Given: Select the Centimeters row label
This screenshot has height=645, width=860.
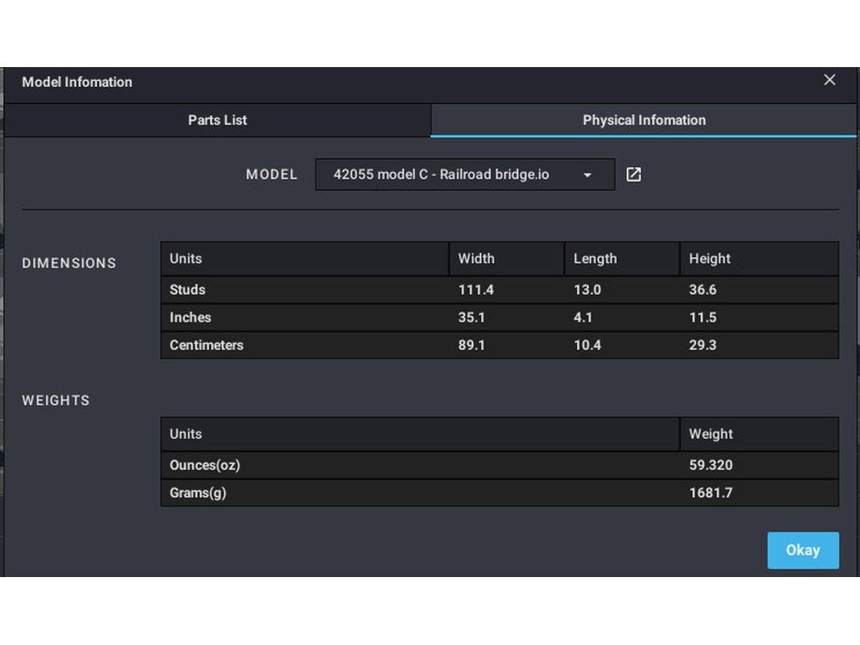Looking at the screenshot, I should (206, 345).
